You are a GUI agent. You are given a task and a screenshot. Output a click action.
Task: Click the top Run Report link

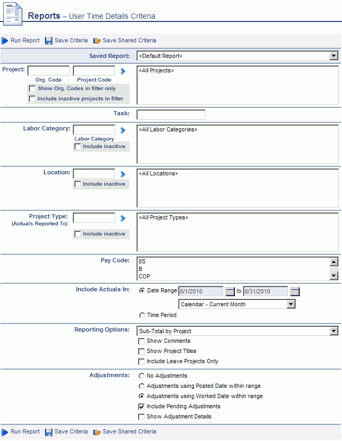[x=25, y=40]
